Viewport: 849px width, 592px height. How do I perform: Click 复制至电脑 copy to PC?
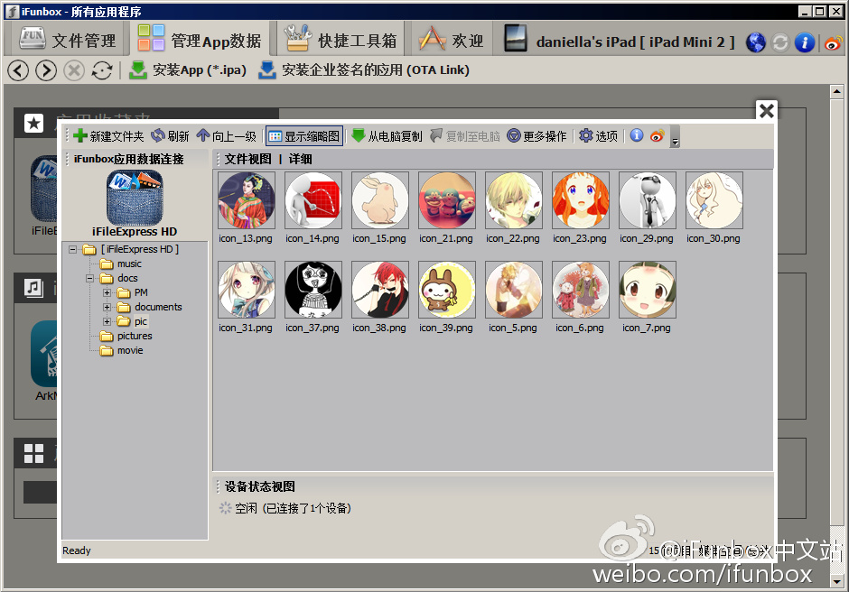point(465,136)
